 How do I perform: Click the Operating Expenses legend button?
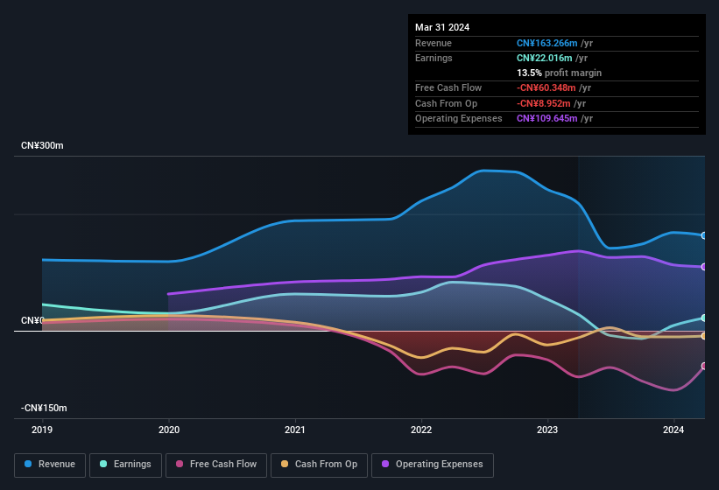432,465
